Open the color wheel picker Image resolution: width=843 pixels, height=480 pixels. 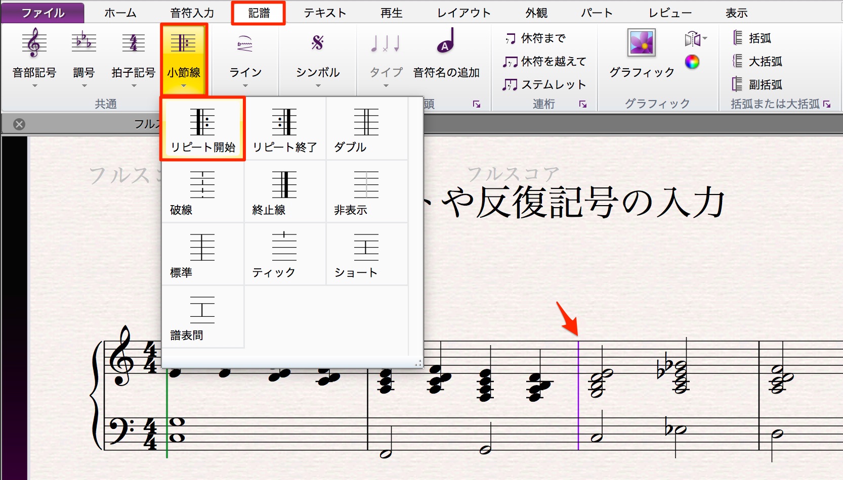pyautogui.click(x=692, y=62)
